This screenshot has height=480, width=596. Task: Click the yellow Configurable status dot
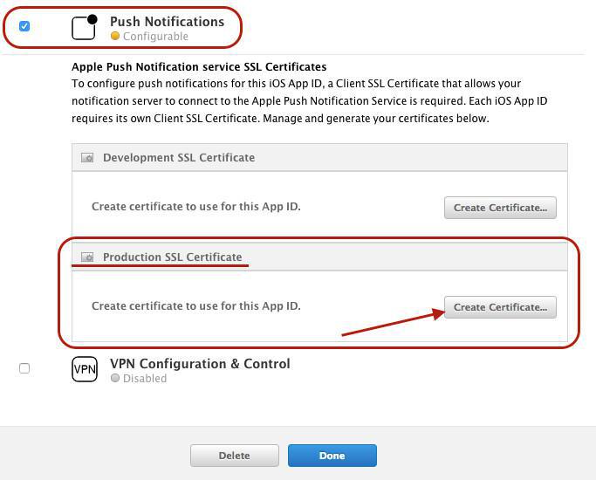115,37
